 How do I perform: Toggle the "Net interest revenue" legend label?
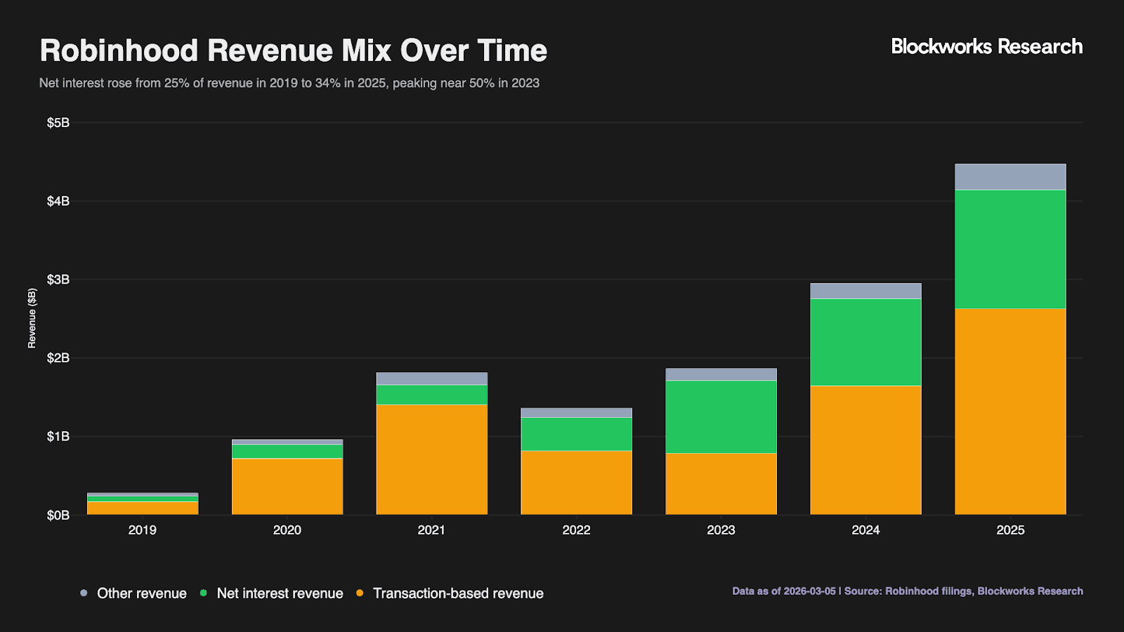coord(280,593)
